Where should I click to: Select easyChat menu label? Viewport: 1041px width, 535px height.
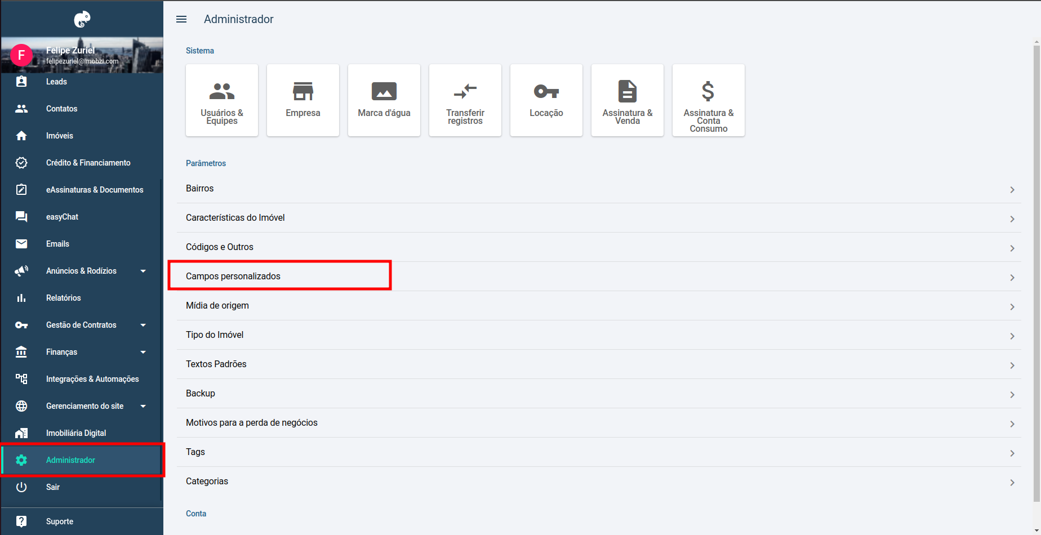pos(62,217)
